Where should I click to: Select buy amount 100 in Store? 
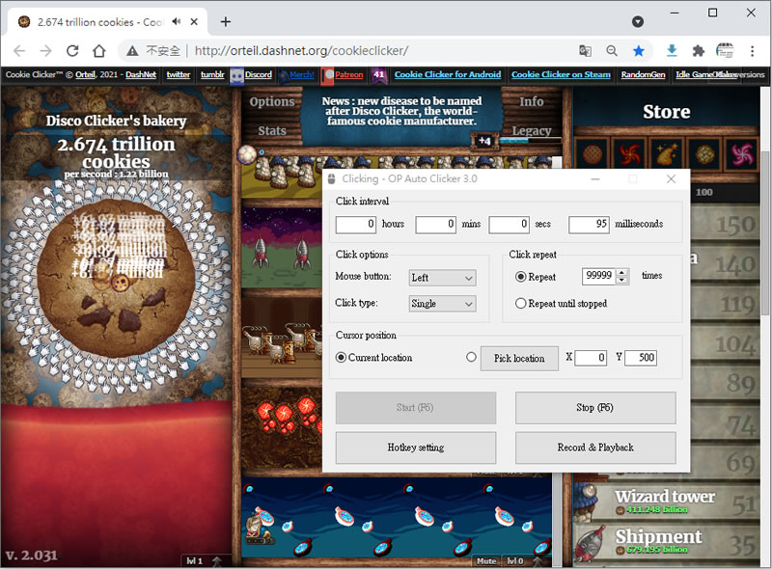point(704,192)
